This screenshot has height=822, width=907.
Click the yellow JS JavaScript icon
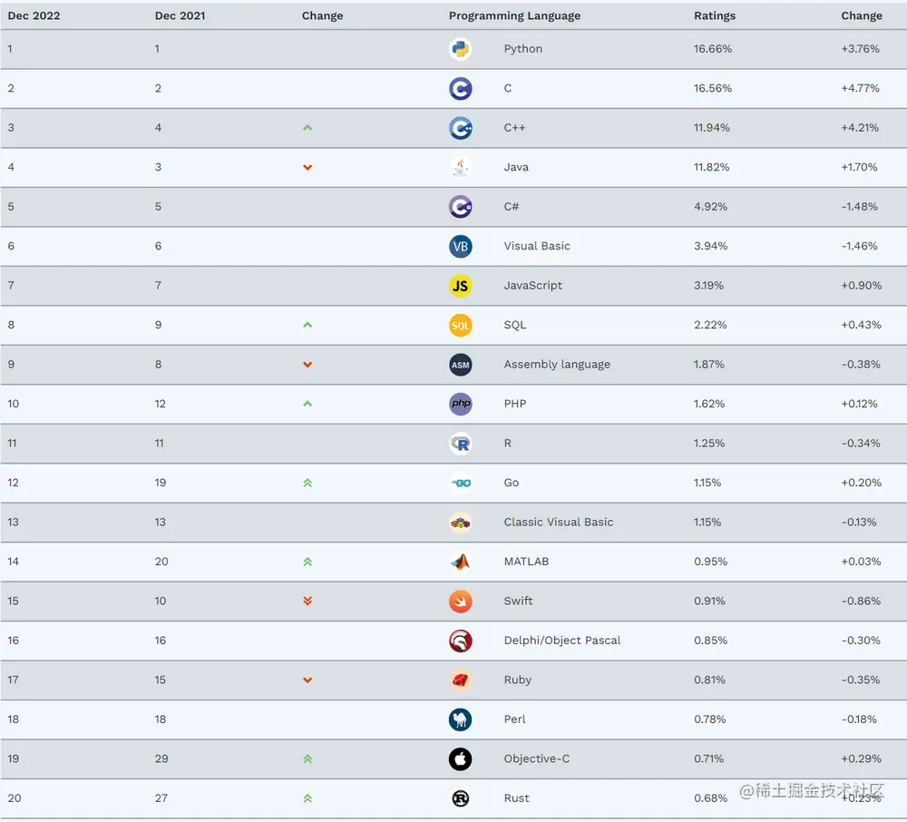click(461, 286)
